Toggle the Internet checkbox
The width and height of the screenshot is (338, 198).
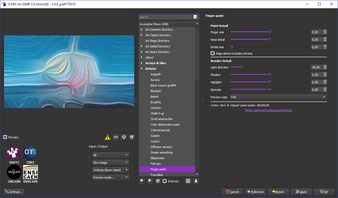(165, 181)
